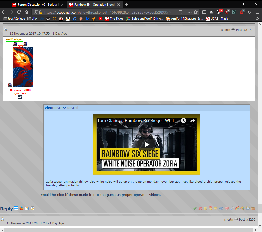Rate the post Useful with the wrench
The height and width of the screenshot is (232, 262).
232,208
